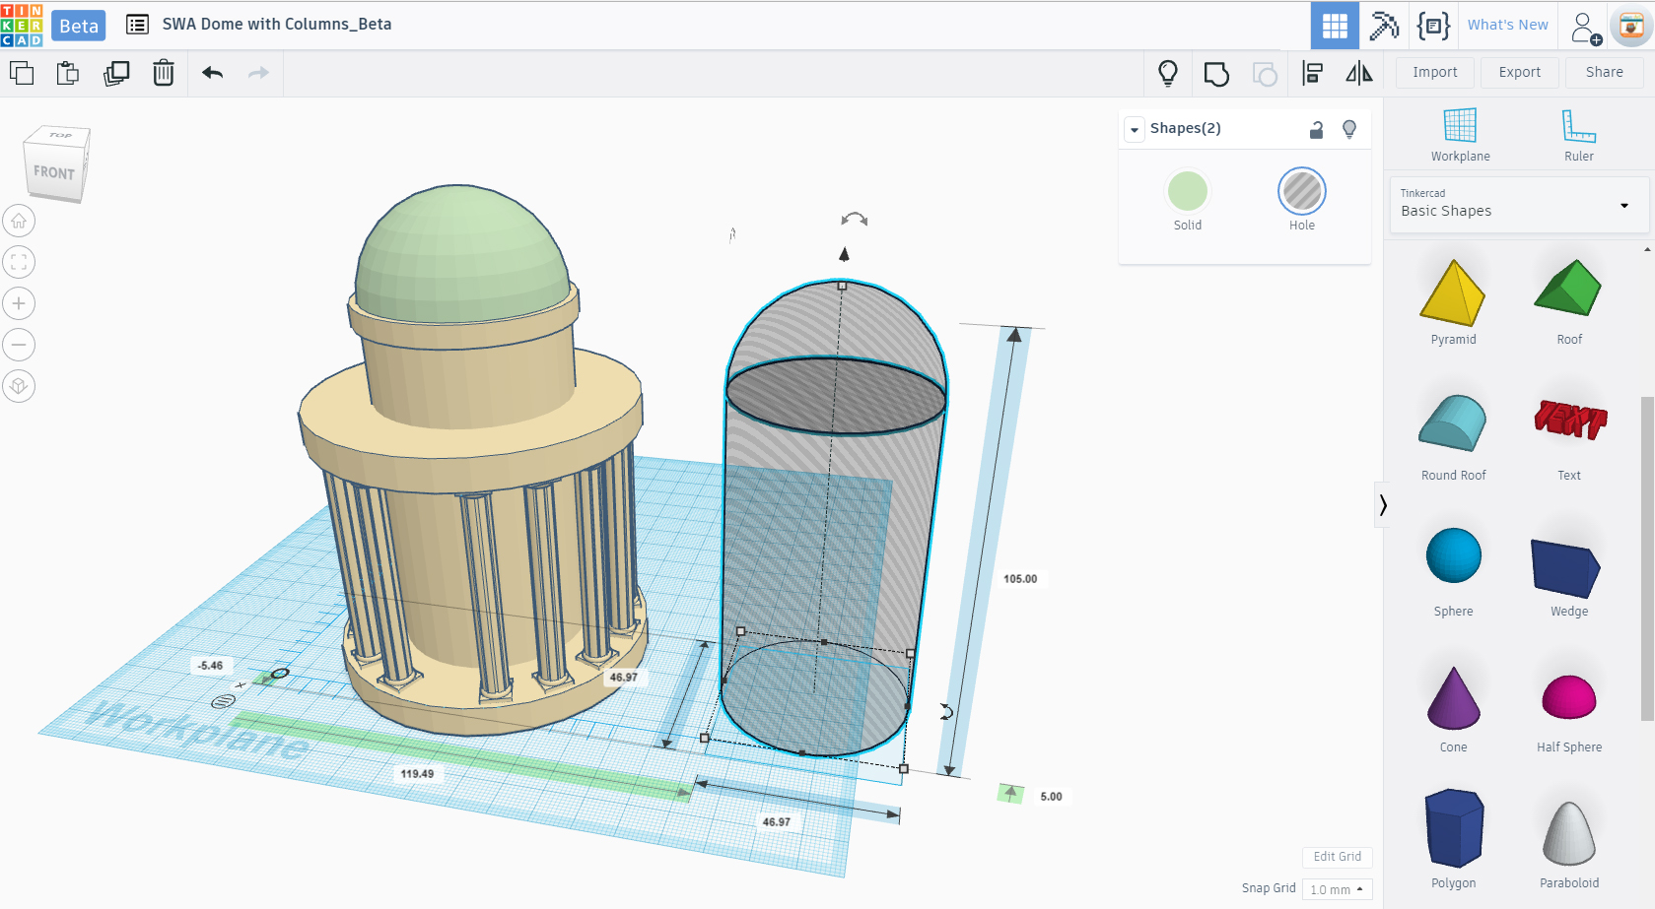Click the Share button
This screenshot has height=909, width=1655.
pos(1604,72)
